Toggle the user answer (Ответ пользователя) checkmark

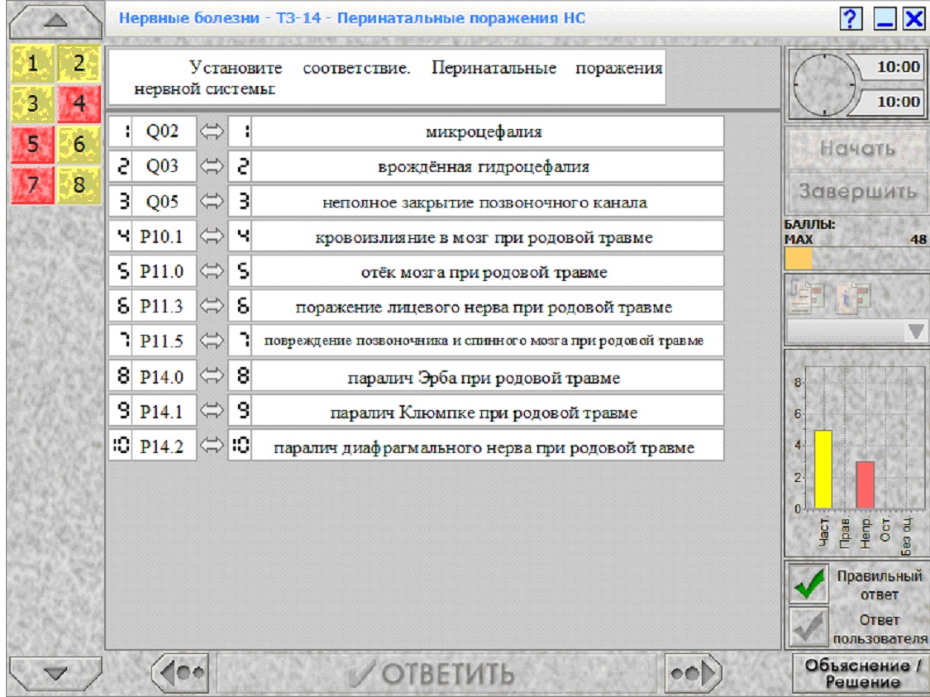808,627
